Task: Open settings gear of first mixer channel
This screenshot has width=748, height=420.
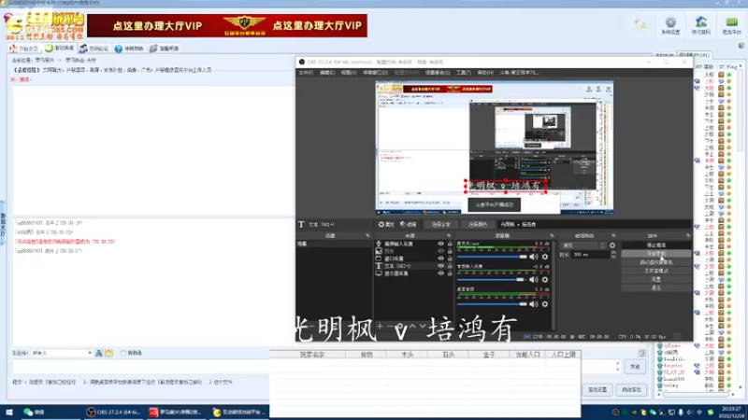Action: pos(545,257)
